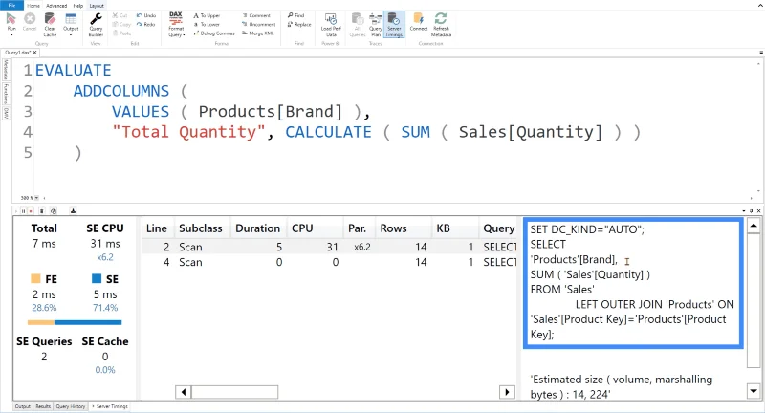This screenshot has width=765, height=413.
Task: Redo the last edit
Action: (146, 25)
